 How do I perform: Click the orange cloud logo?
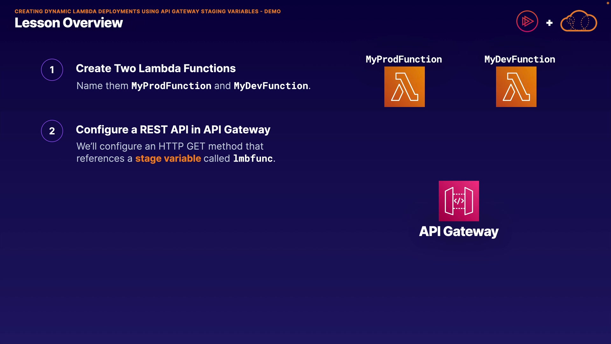click(579, 22)
